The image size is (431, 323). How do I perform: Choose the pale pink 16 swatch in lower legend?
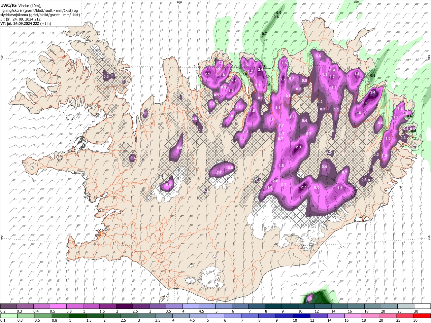coord(353,316)
